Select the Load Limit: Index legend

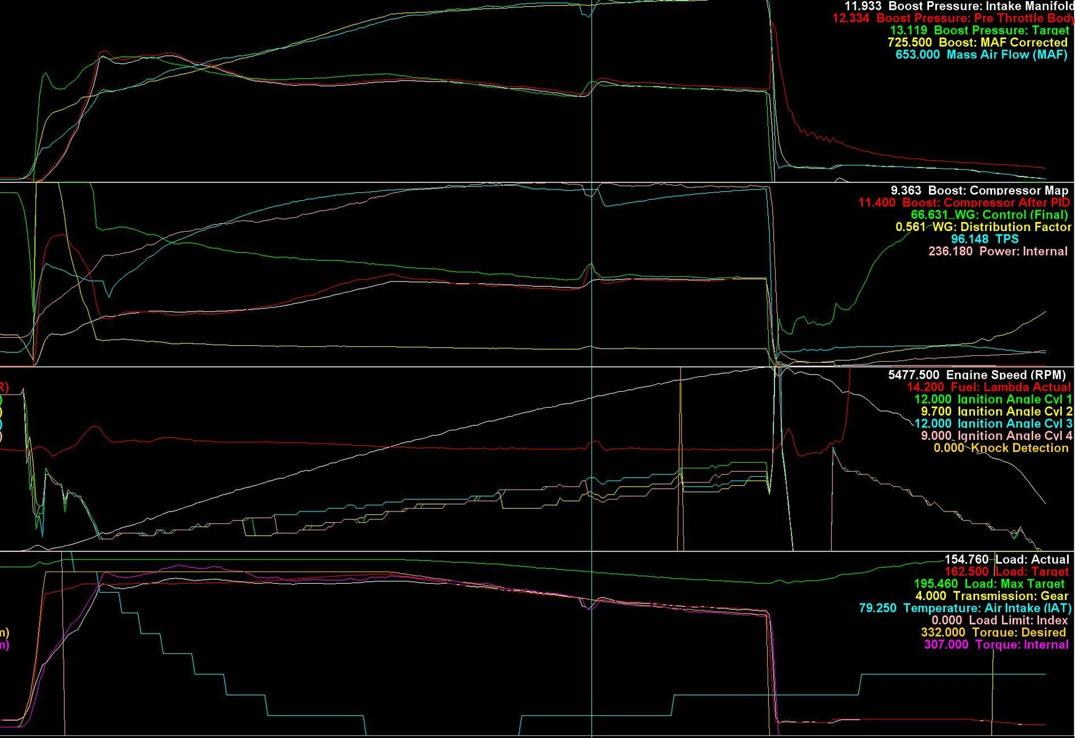(x=999, y=620)
